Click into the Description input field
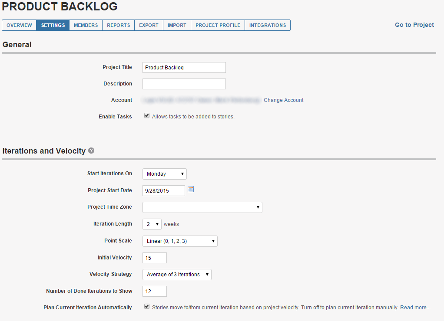 click(184, 84)
